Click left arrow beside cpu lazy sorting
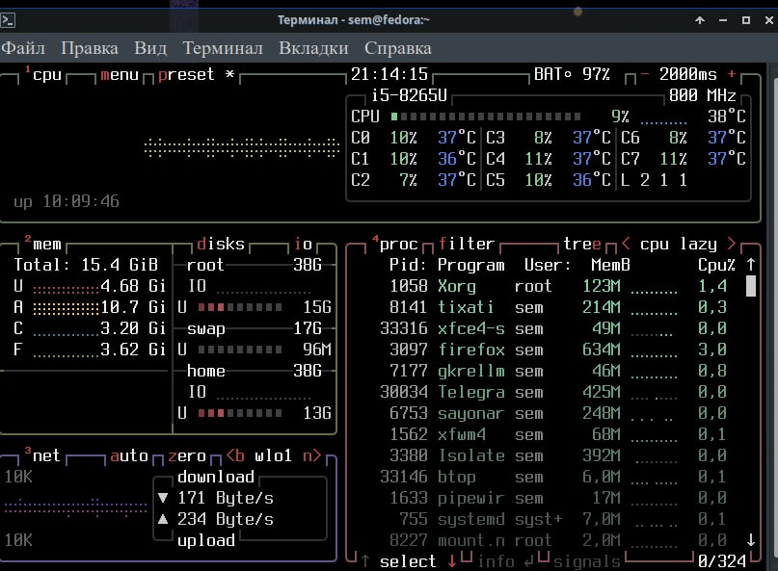The image size is (778, 571). tap(626, 244)
